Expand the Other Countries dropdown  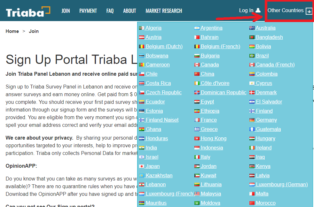(285, 11)
